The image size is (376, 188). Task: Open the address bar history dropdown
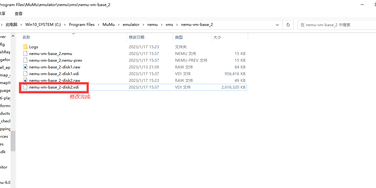point(278,25)
